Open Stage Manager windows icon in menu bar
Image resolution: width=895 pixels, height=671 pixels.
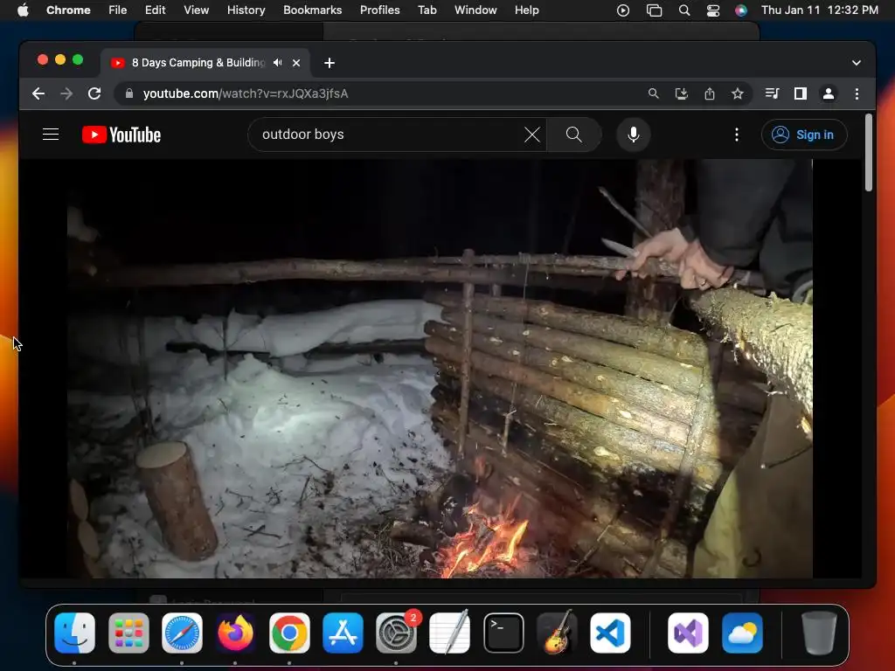click(654, 10)
